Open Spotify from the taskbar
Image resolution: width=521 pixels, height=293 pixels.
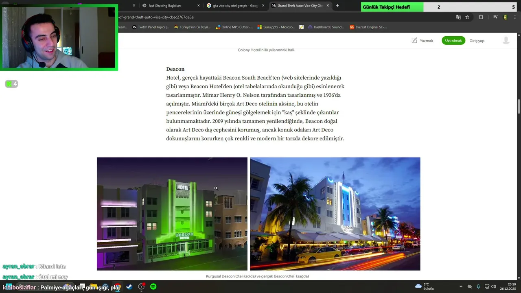(x=153, y=286)
